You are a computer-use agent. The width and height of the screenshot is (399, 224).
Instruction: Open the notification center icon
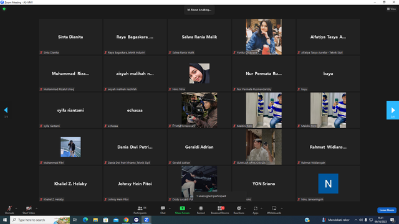coord(392,220)
